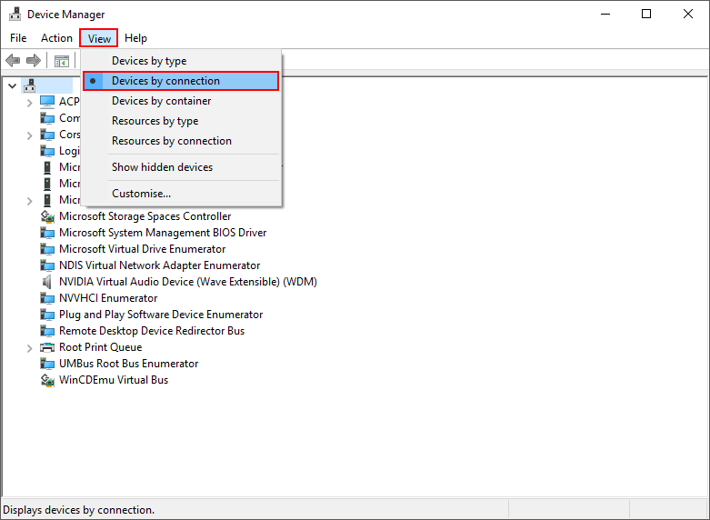Choose Resources by type view
Image resolution: width=710 pixels, height=520 pixels.
tap(181, 121)
